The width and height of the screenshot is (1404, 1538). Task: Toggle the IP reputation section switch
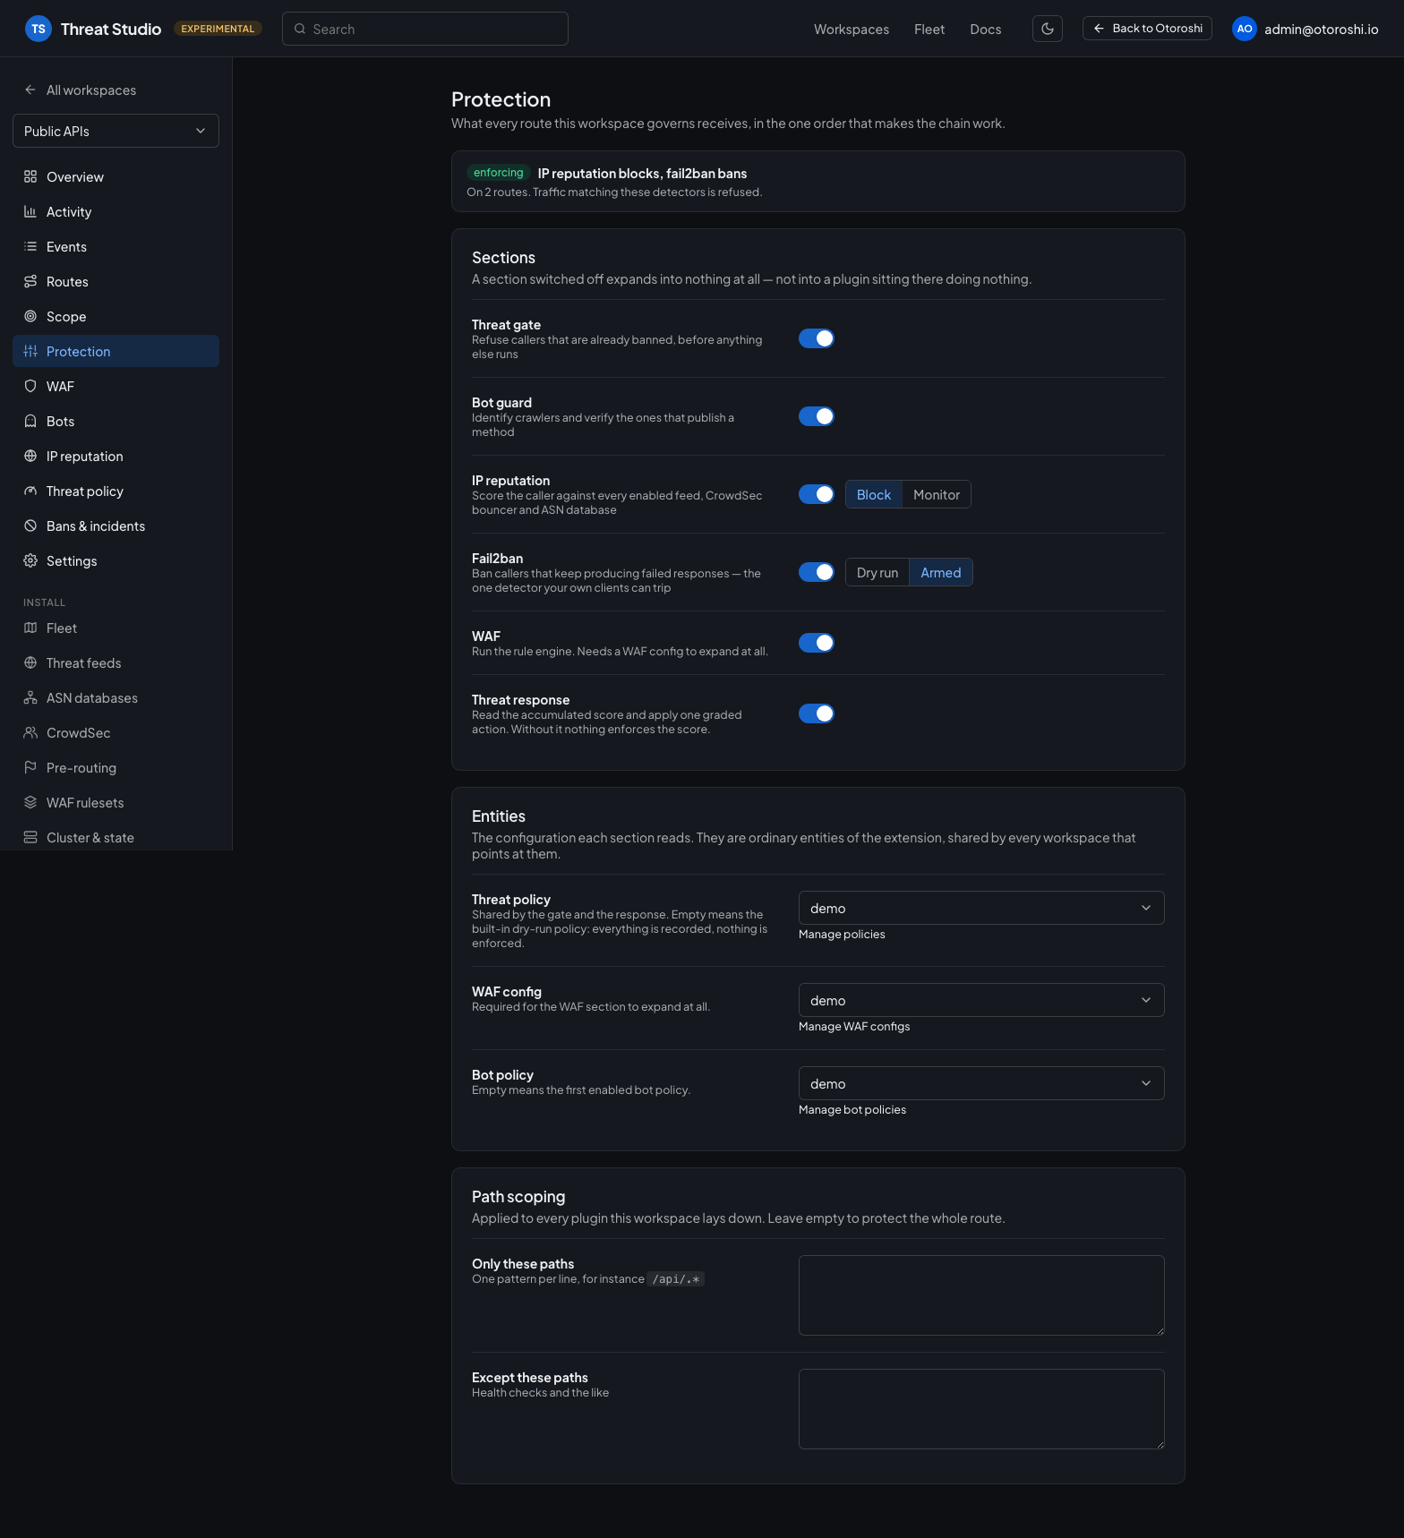817,494
